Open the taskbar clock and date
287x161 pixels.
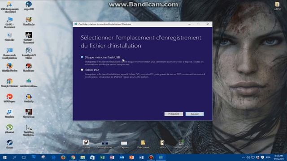point(279,157)
